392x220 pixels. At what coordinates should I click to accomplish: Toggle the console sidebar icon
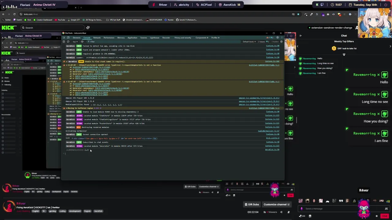point(64,42)
